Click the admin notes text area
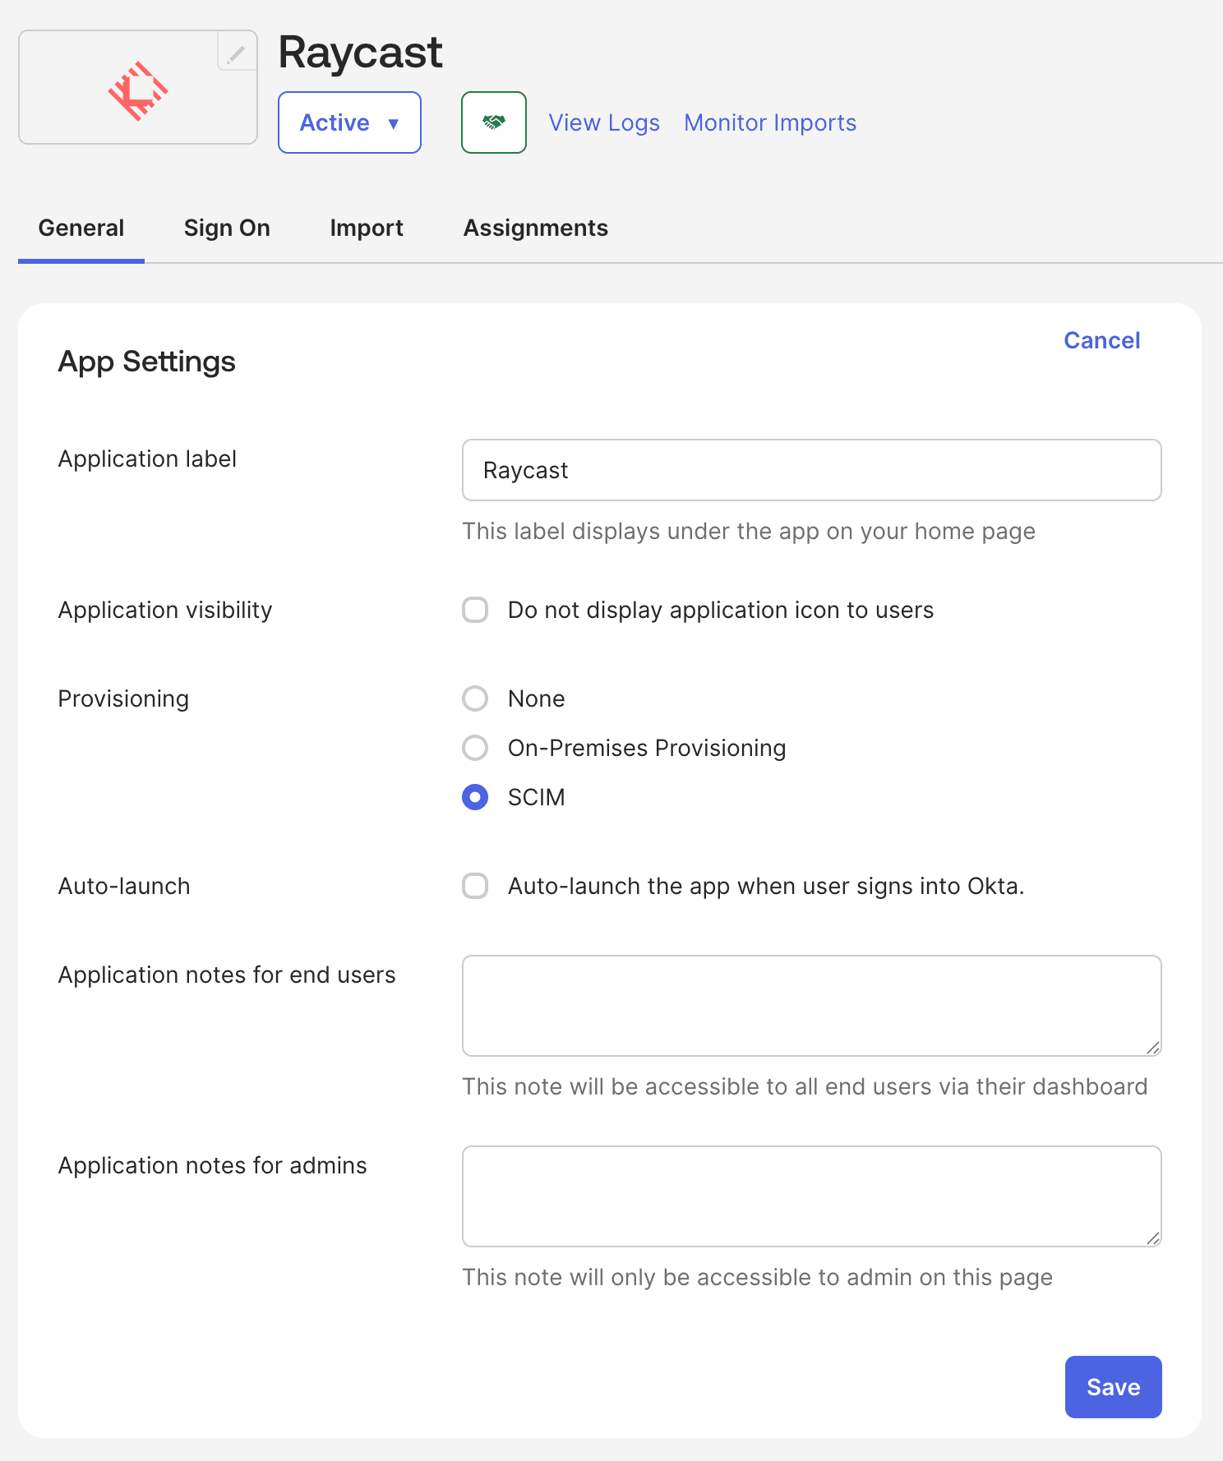The image size is (1223, 1461). pyautogui.click(x=812, y=1196)
